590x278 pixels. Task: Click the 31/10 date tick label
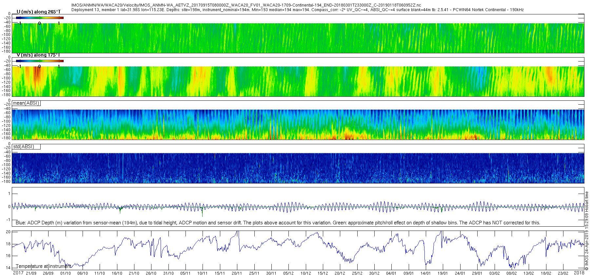(168, 273)
